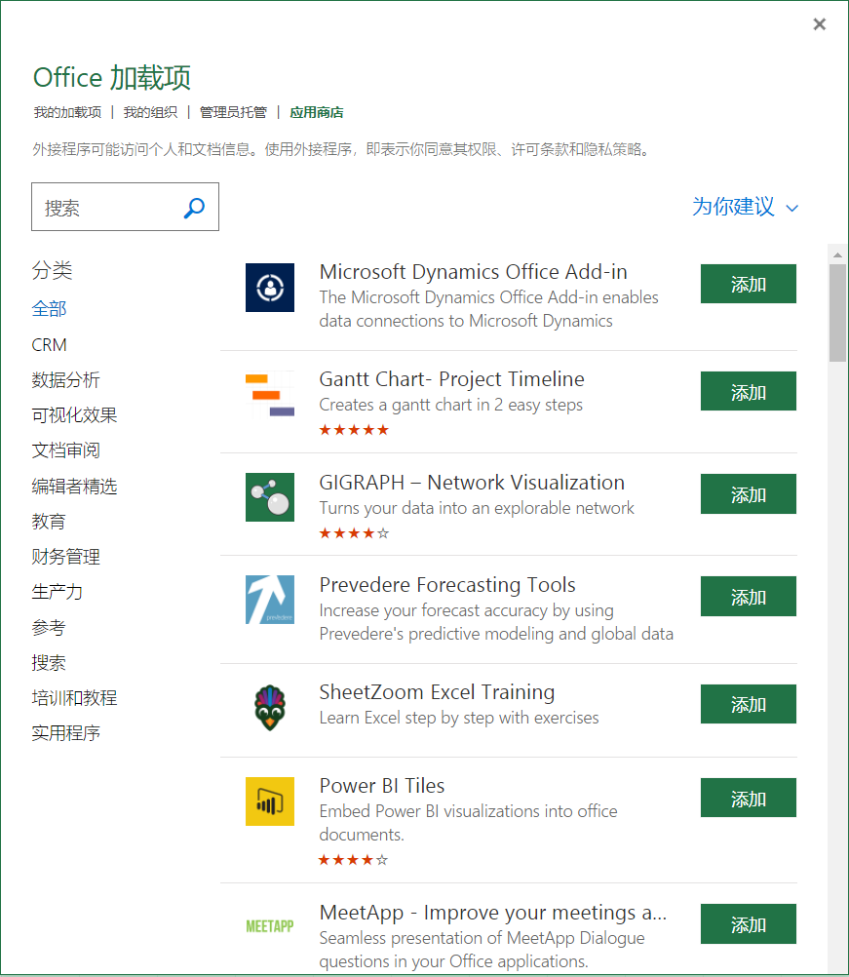Image resolution: width=849 pixels, height=977 pixels.
Task: Select the Power BI Tiles icon
Action: [x=270, y=801]
